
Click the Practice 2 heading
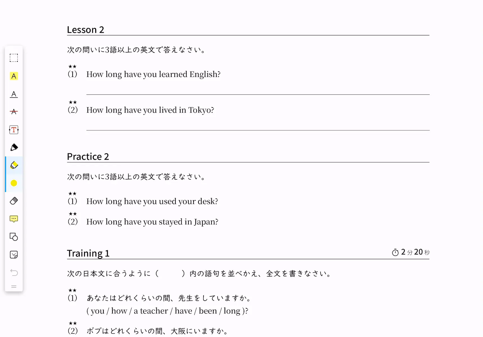tap(88, 156)
